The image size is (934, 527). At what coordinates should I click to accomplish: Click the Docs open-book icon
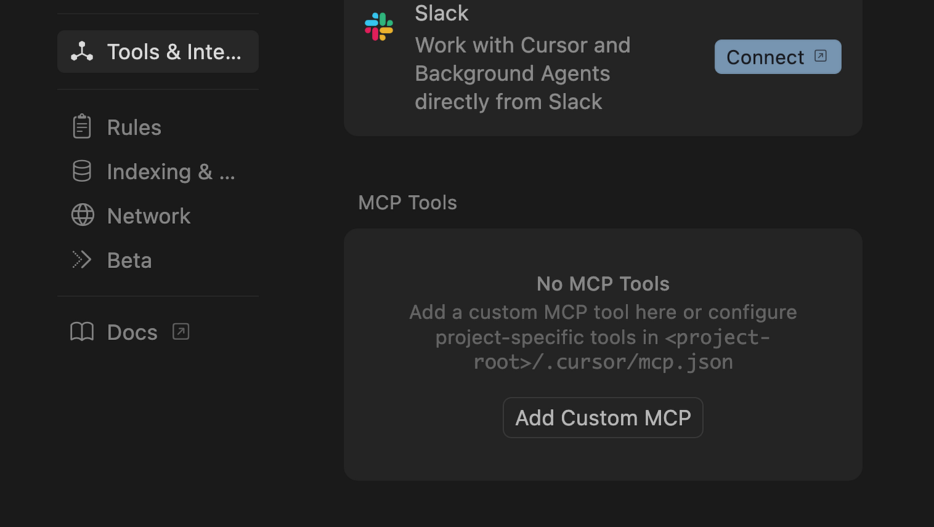coord(82,332)
